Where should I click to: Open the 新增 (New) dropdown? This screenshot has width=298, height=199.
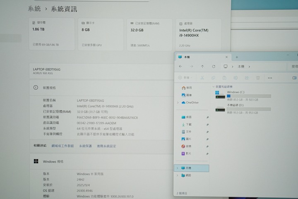point(185,78)
